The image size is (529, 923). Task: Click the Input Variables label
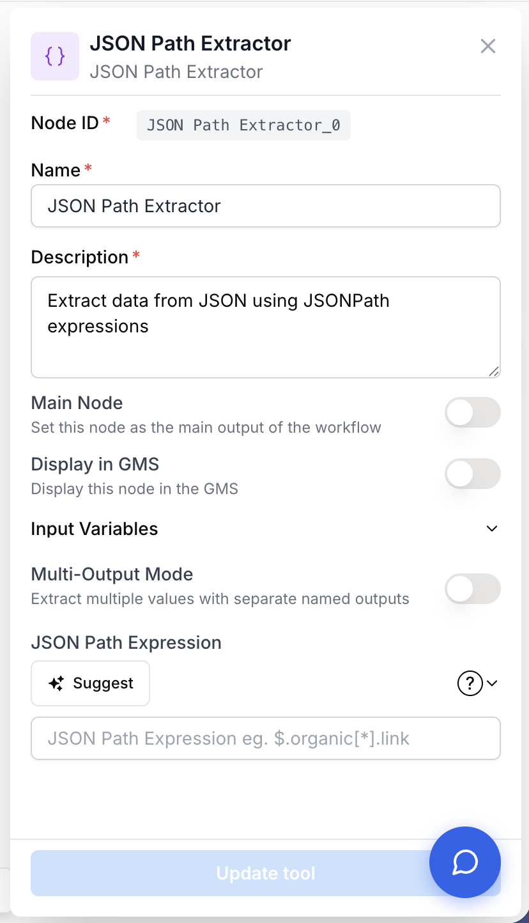(x=95, y=529)
